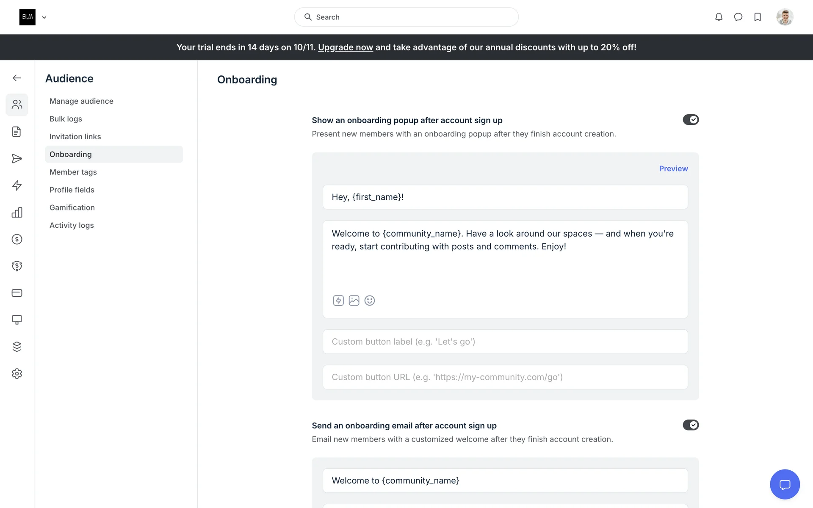Click the paper plane icon in the sidebar
This screenshot has height=508, width=813.
coord(17,159)
